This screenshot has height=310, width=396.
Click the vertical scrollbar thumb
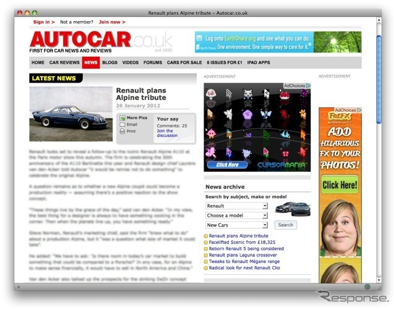pos(379,80)
